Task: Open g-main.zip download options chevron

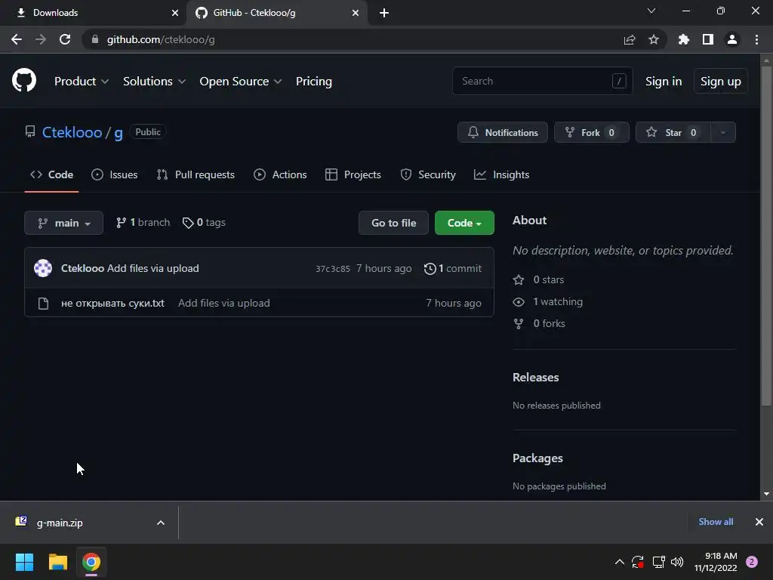Action: 160,523
